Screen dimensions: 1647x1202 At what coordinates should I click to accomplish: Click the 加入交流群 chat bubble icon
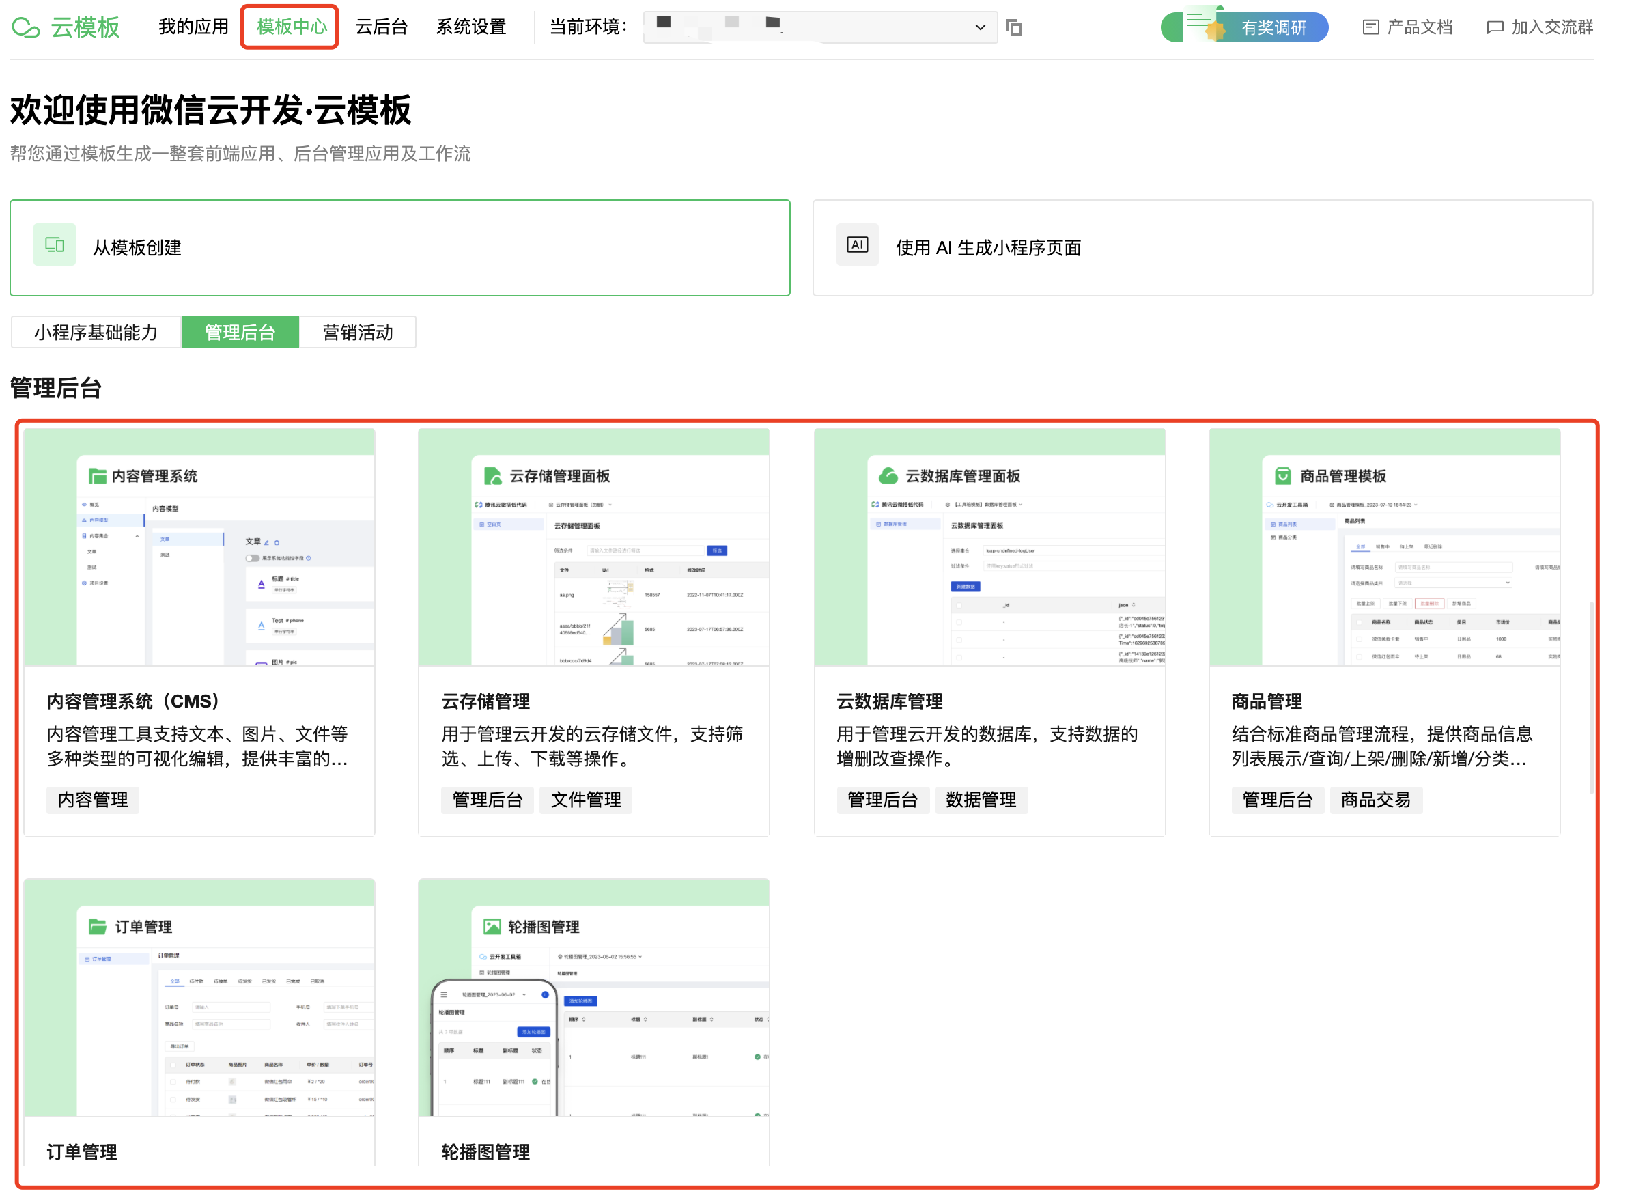point(1495,27)
